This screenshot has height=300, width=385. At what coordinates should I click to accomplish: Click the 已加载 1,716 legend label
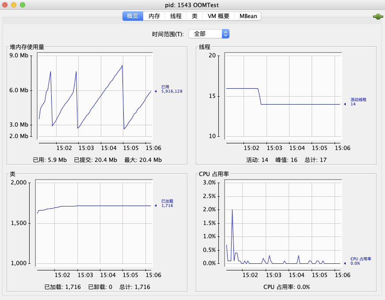(x=167, y=203)
